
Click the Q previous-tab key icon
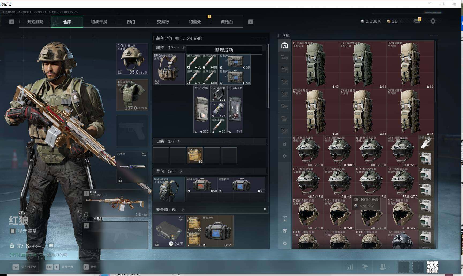click(12, 22)
